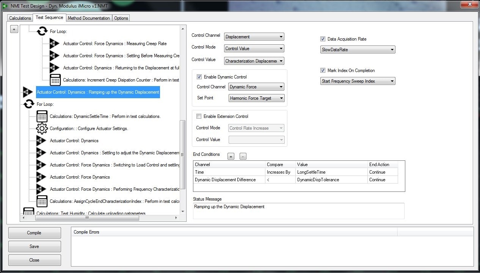Open the Start Frequency Sweep Index dropdown
This screenshot has height=273, width=480.
[x=358, y=81]
